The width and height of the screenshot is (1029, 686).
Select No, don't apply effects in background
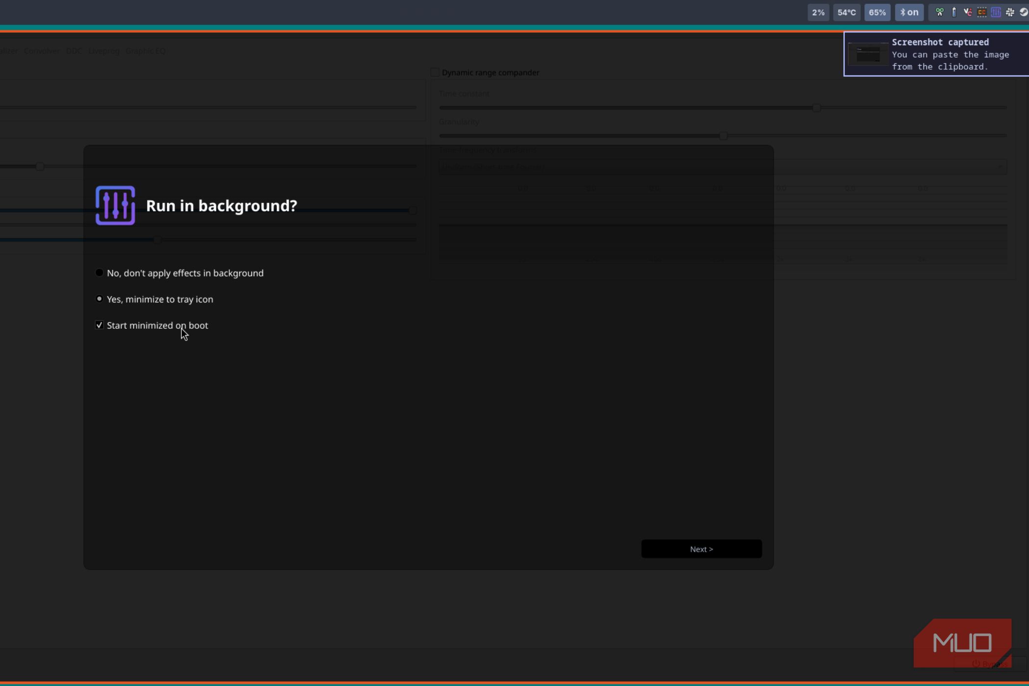tap(179, 273)
